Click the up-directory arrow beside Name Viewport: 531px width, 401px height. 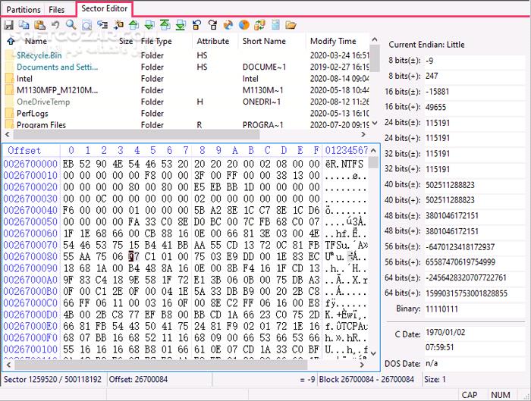point(11,41)
